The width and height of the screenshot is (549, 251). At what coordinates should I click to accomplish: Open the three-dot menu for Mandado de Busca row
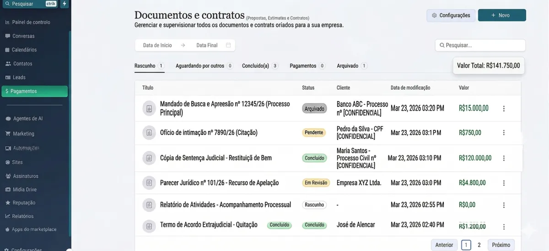[x=504, y=109]
